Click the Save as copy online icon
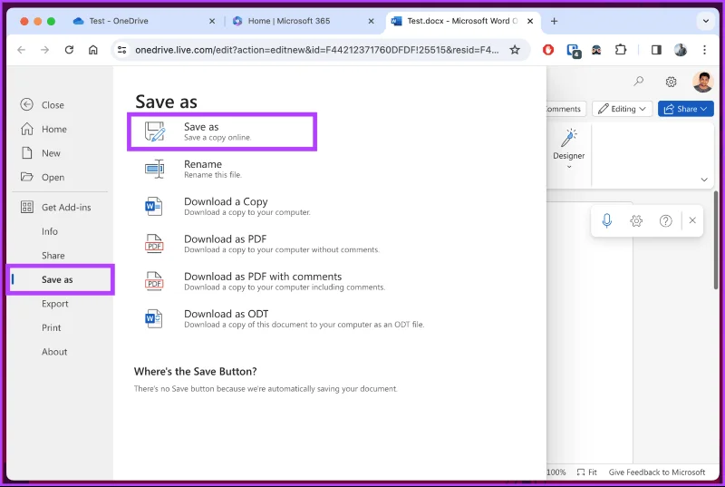 click(x=154, y=131)
